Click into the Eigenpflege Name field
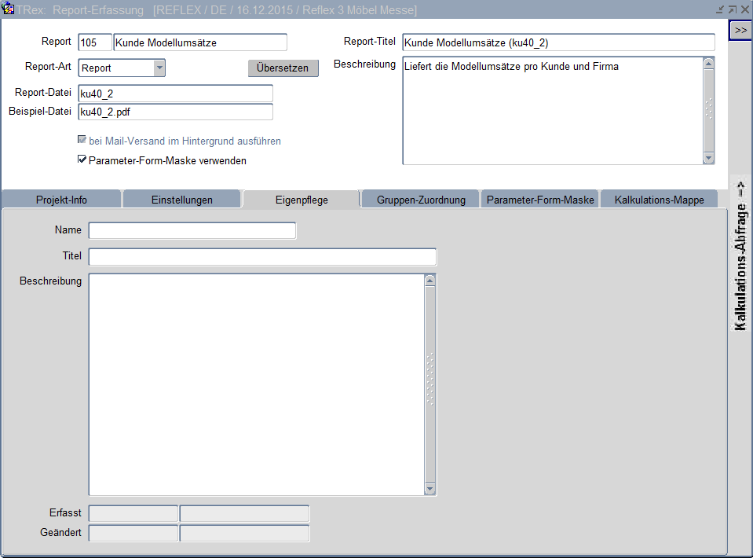Image resolution: width=753 pixels, height=558 pixels. point(192,230)
